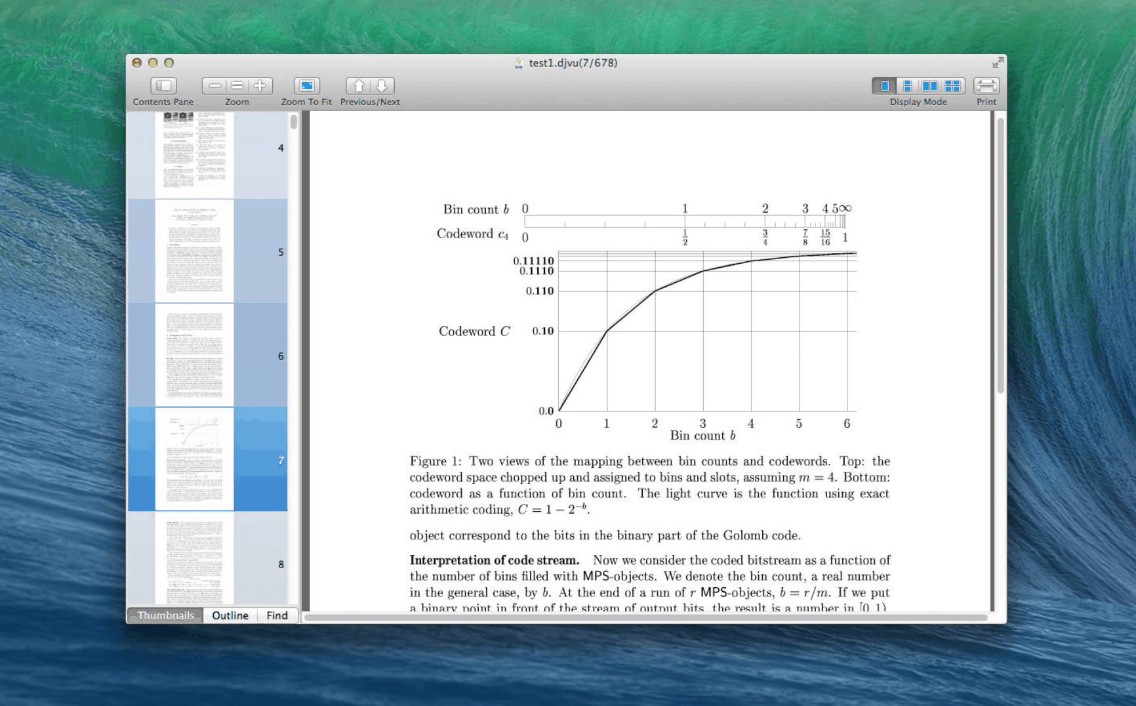
Task: Toggle the Contents Pane button
Action: coord(163,86)
